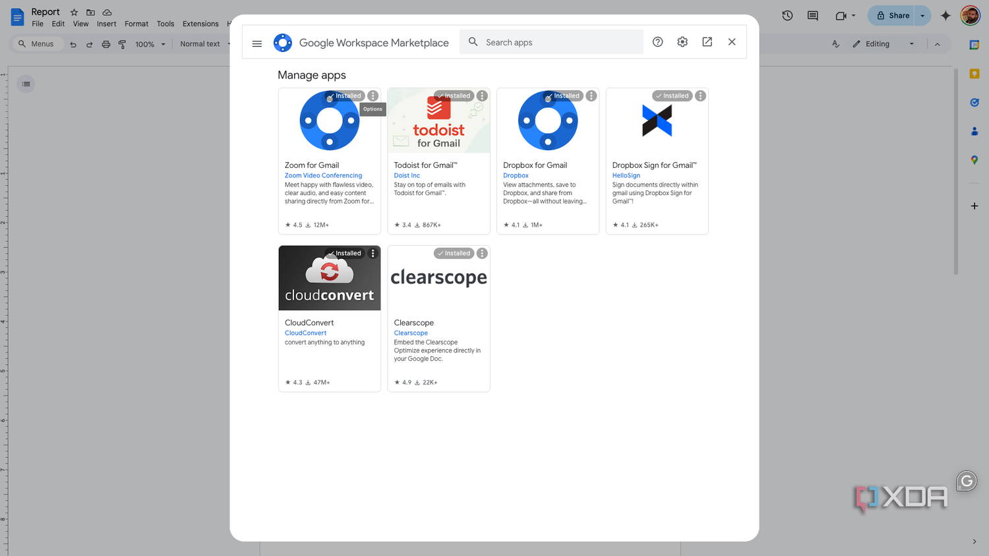The height and width of the screenshot is (556, 989).
Task: Open the video call dropdown
Action: pos(845,16)
